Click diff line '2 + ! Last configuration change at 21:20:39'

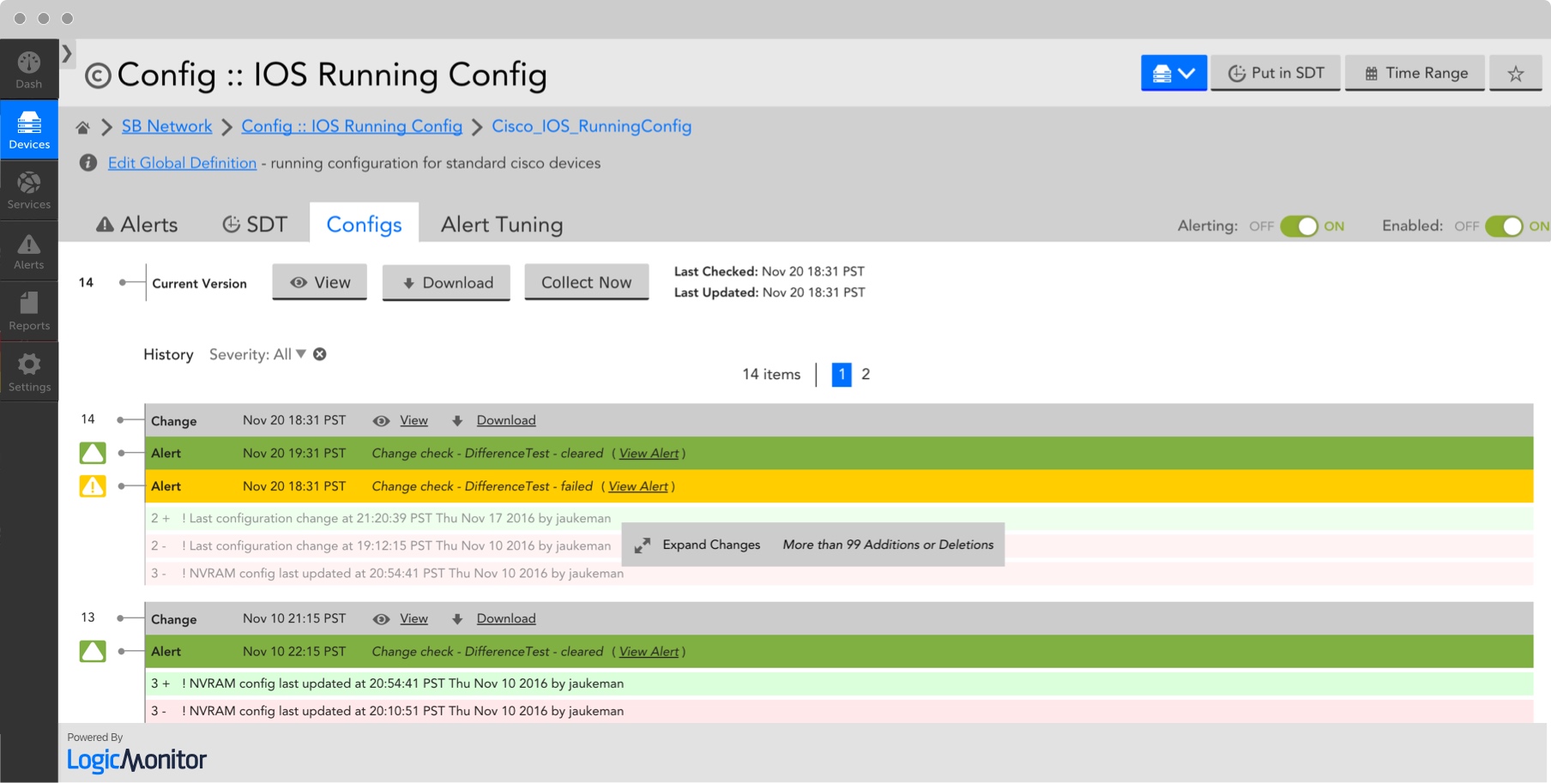(839, 518)
